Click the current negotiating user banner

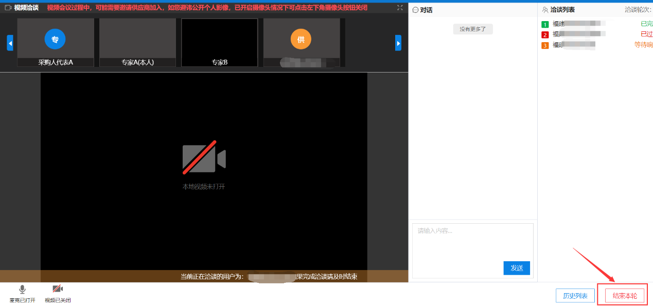coord(204,277)
